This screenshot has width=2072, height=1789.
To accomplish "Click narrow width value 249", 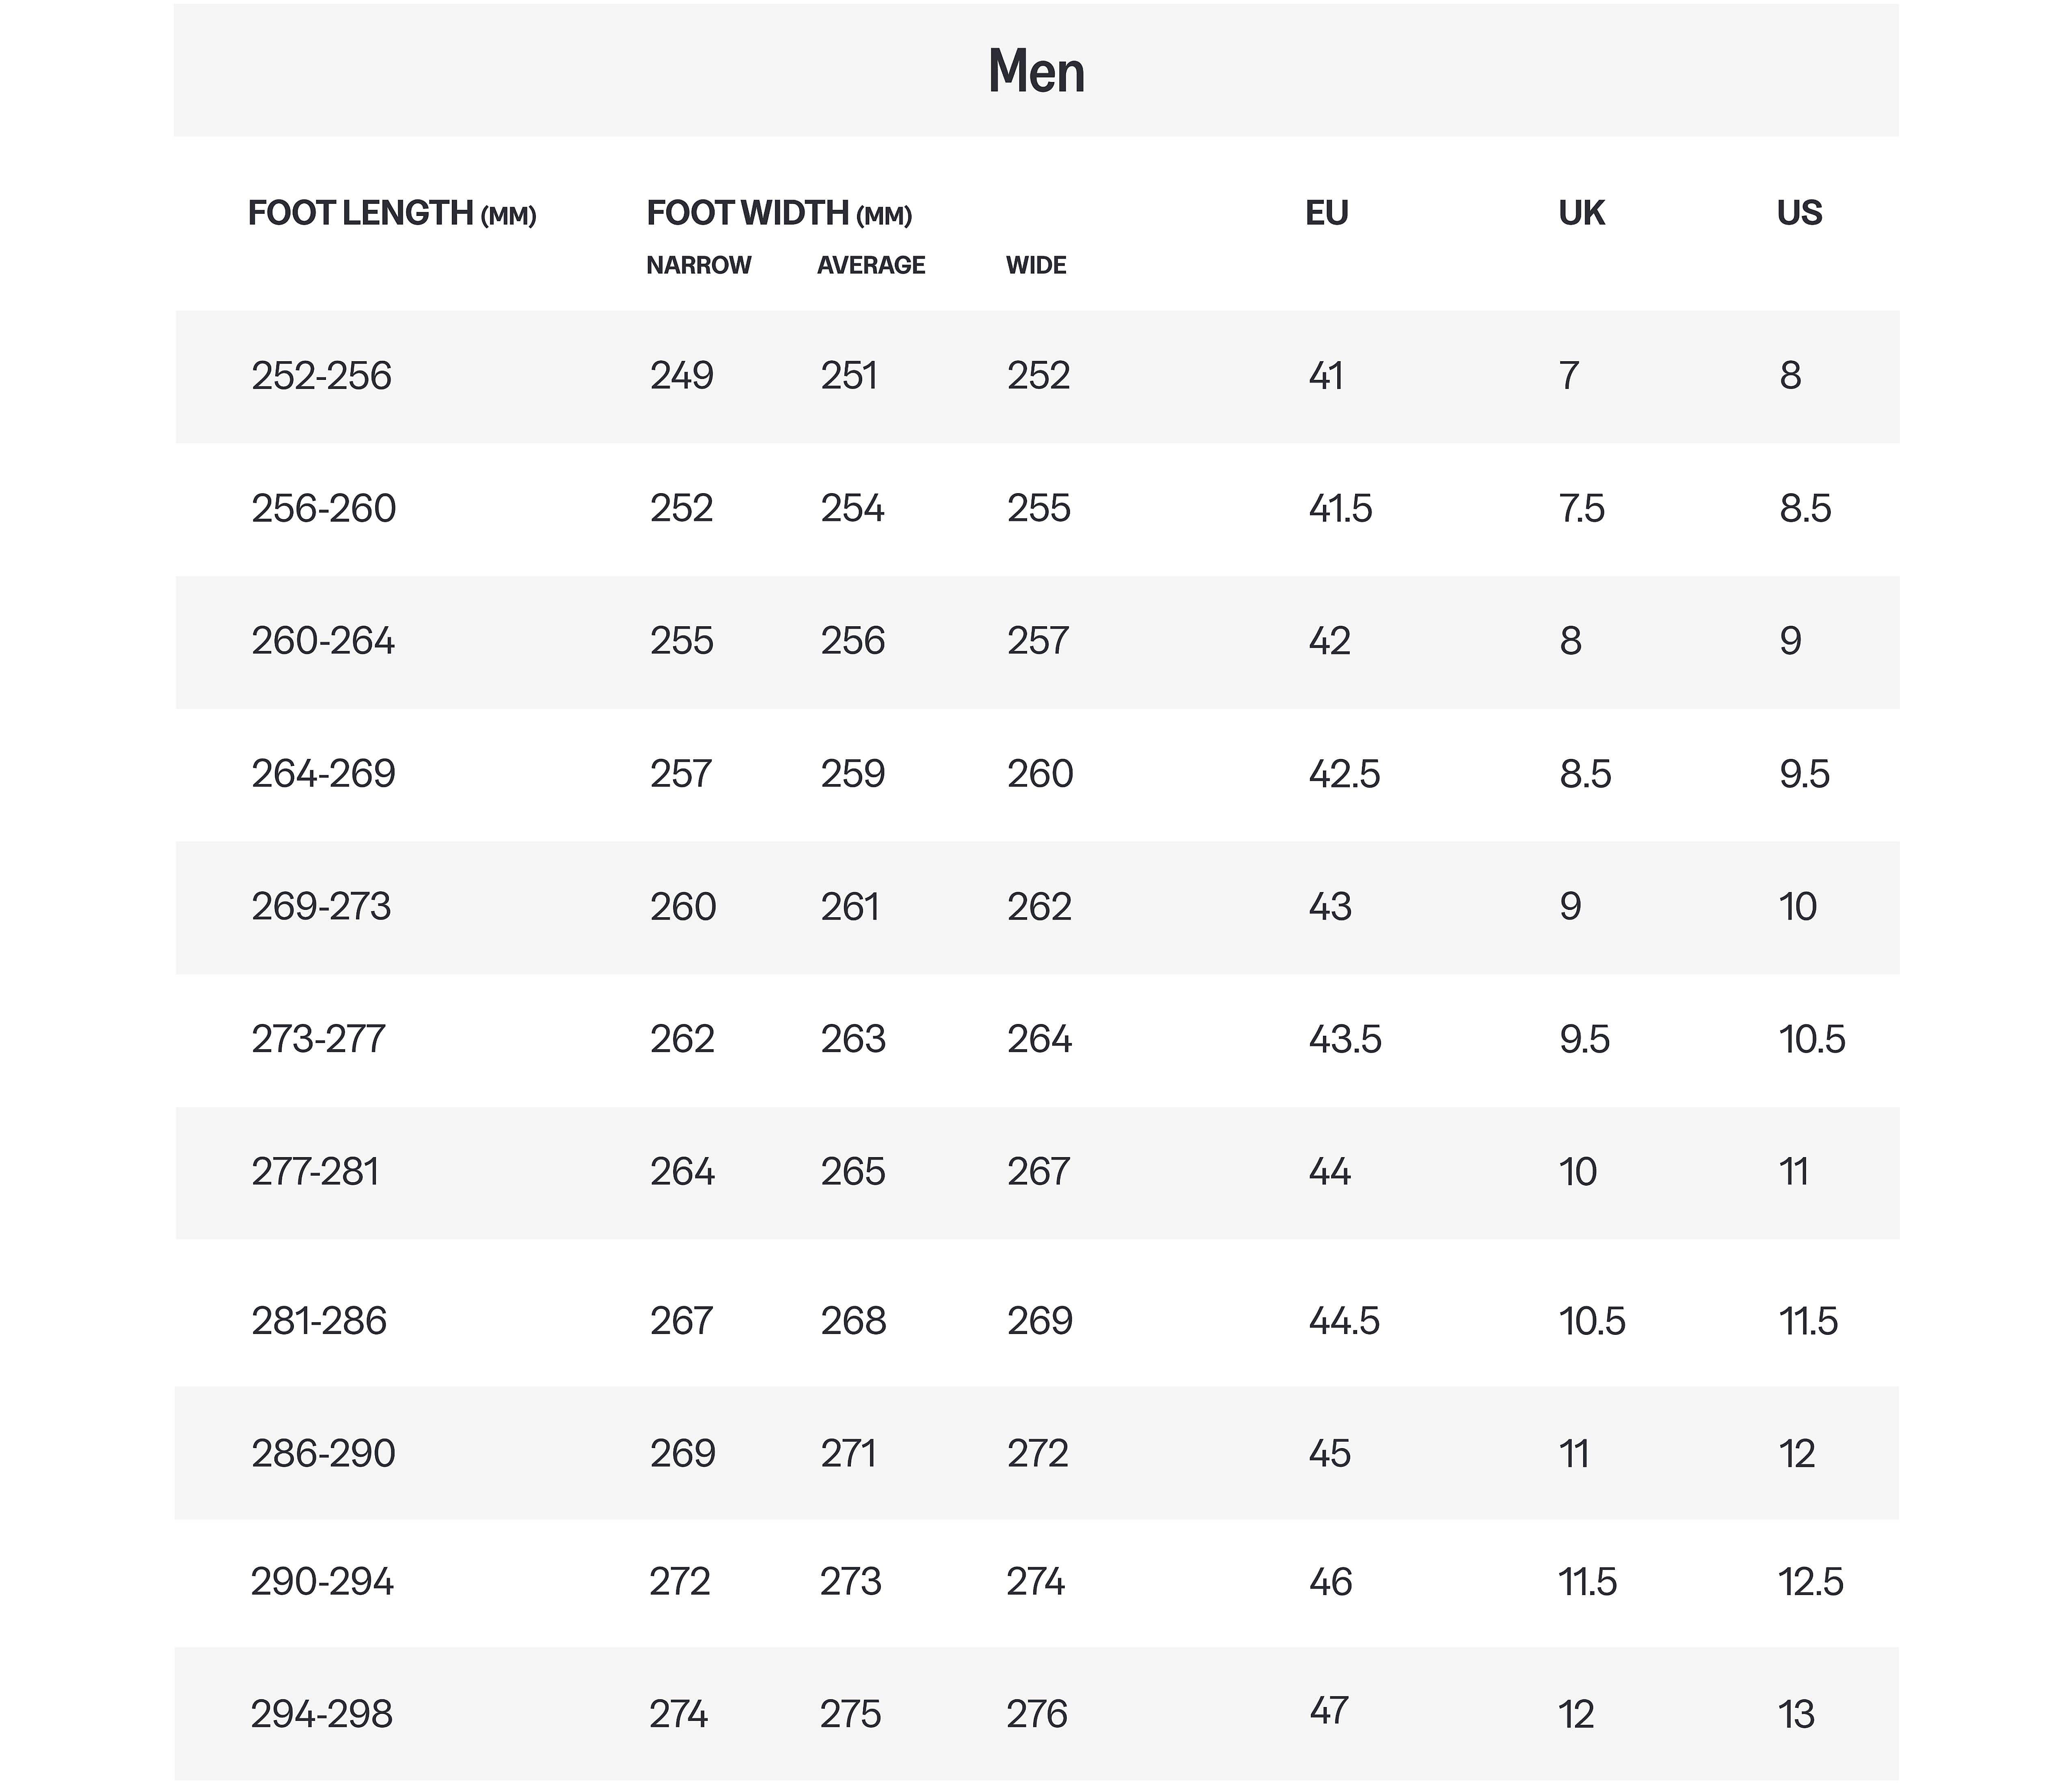I will 682,376.
